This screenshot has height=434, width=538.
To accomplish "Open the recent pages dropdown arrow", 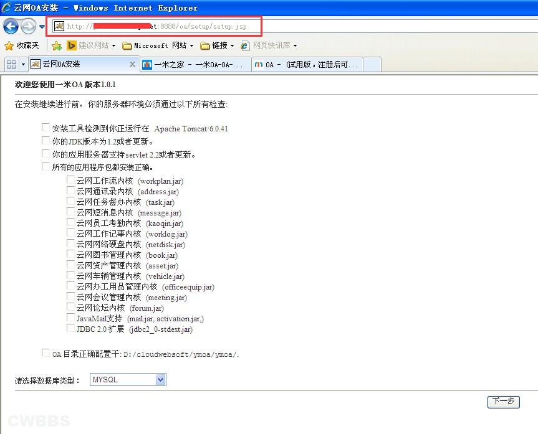I will point(42,26).
